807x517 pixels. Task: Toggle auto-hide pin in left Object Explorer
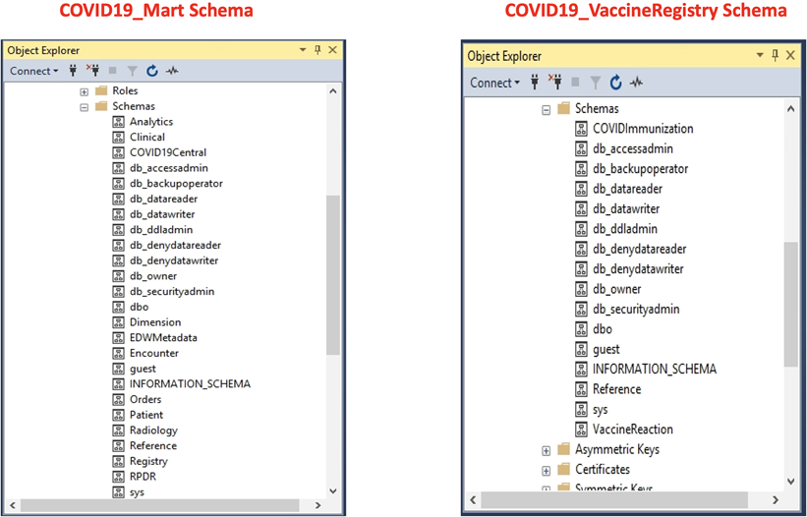[x=317, y=50]
